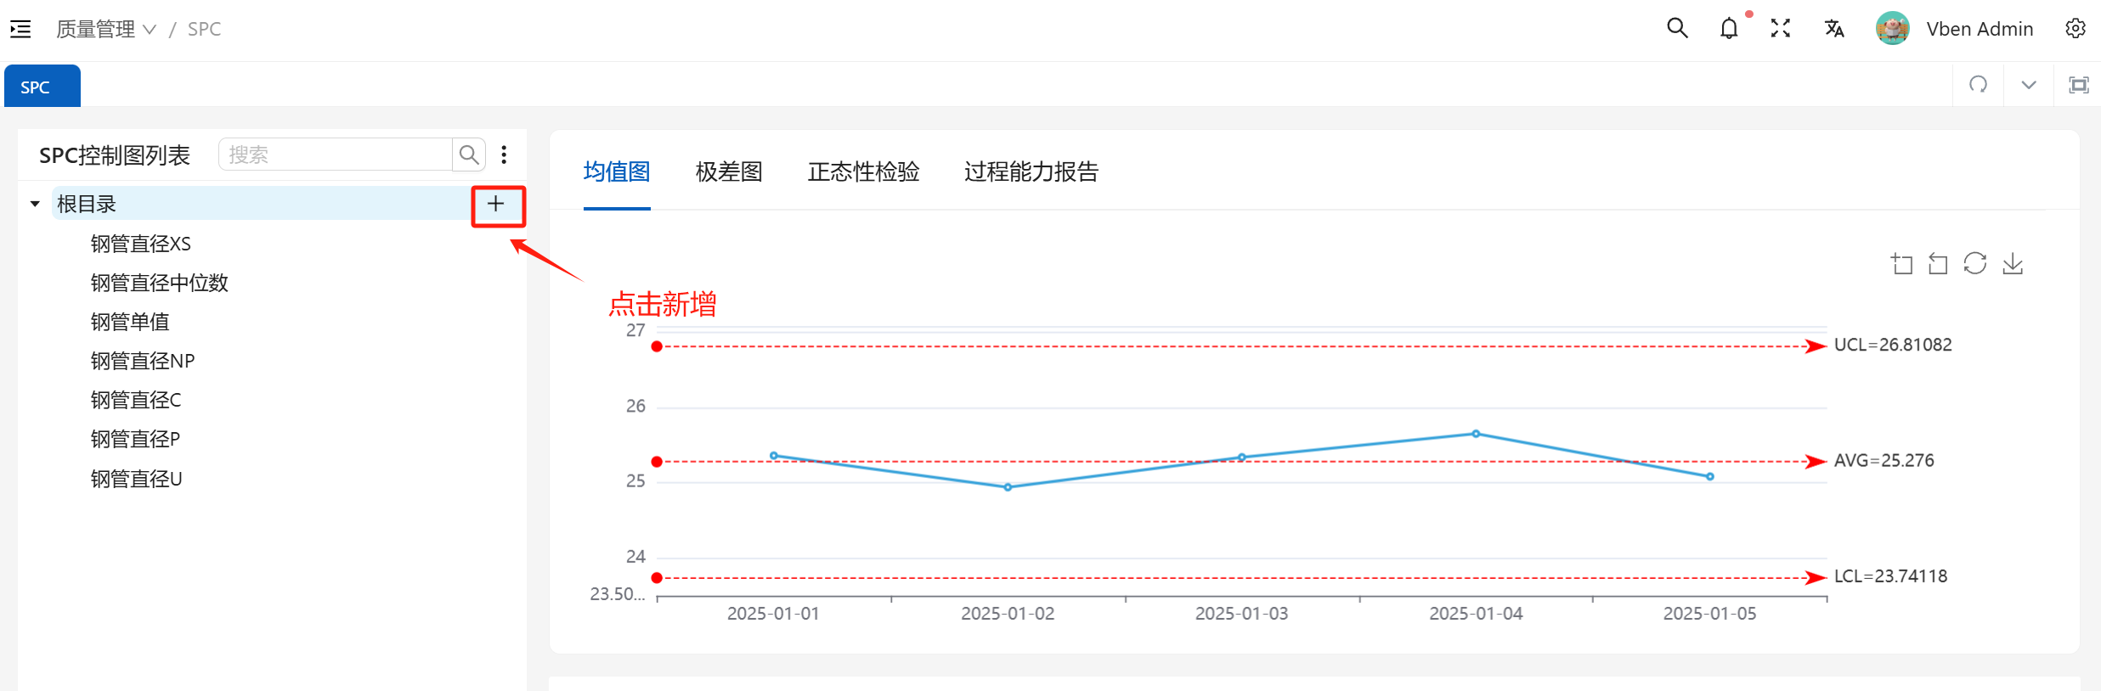Screen dimensions: 2101x691
Task: Open the notifications bell
Action: coord(1729,29)
